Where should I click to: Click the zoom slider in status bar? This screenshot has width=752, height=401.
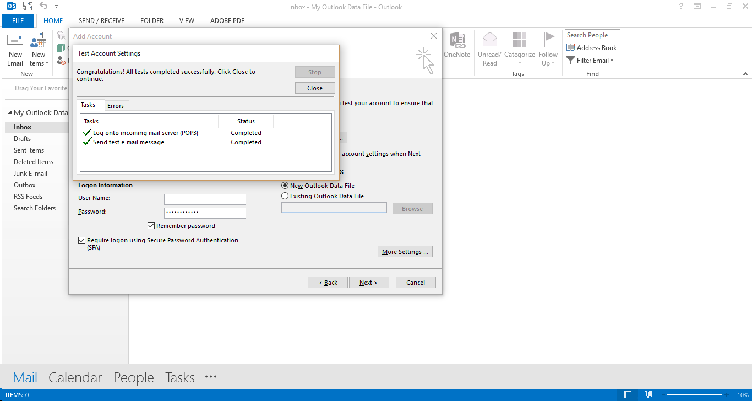(x=695, y=395)
